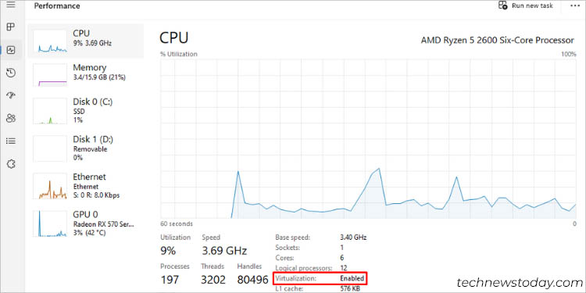
Task: Open the Users page icon
Action: click(11, 118)
